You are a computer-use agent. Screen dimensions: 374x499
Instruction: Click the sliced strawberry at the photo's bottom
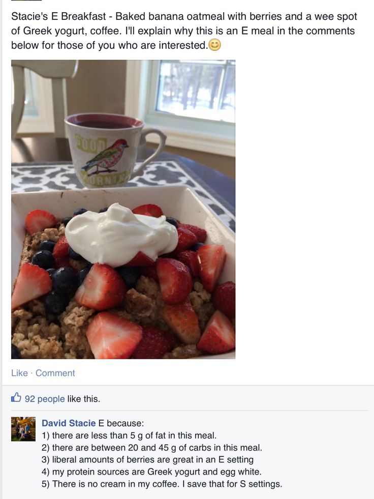tap(114, 336)
